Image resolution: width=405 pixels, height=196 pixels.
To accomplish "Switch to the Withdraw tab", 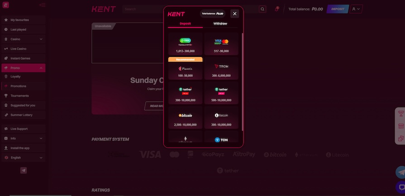I will (220, 24).
